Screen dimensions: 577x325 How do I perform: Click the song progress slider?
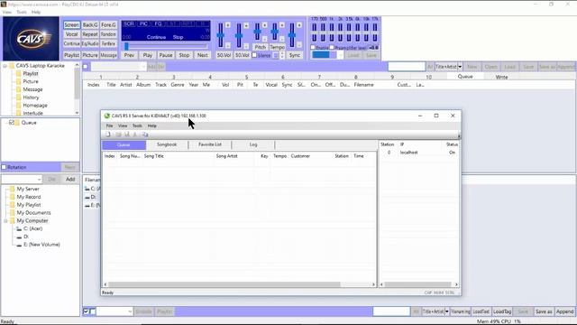click(166, 46)
